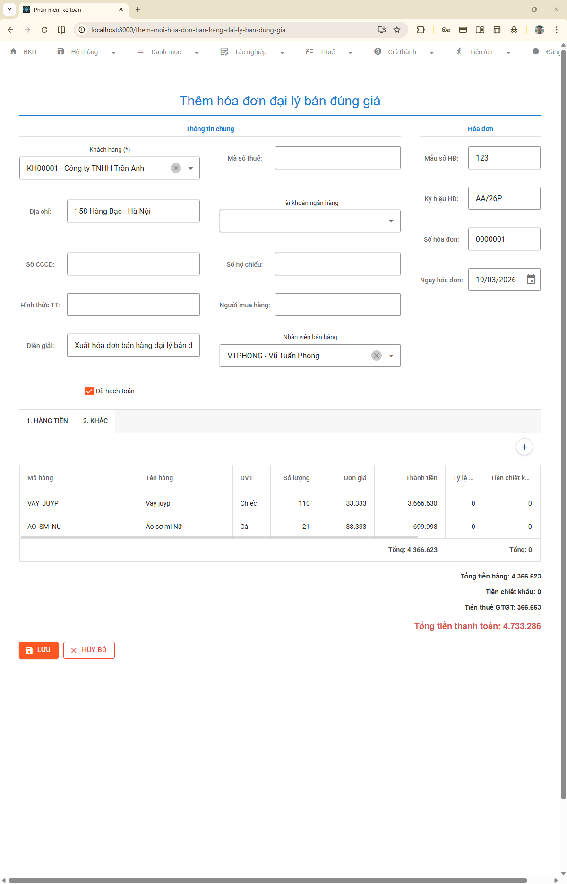567x884 pixels.
Task: Click the site information icon in address bar
Action: [x=82, y=30]
